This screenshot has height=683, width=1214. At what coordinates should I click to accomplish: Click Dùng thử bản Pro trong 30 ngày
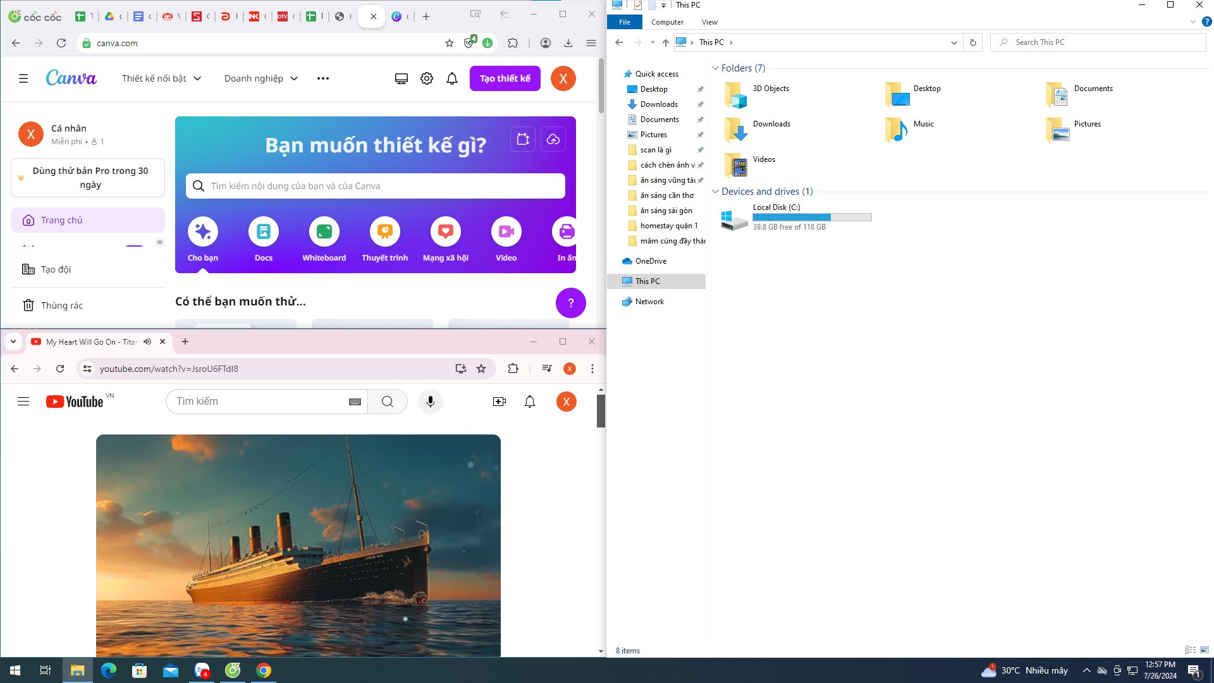click(88, 178)
